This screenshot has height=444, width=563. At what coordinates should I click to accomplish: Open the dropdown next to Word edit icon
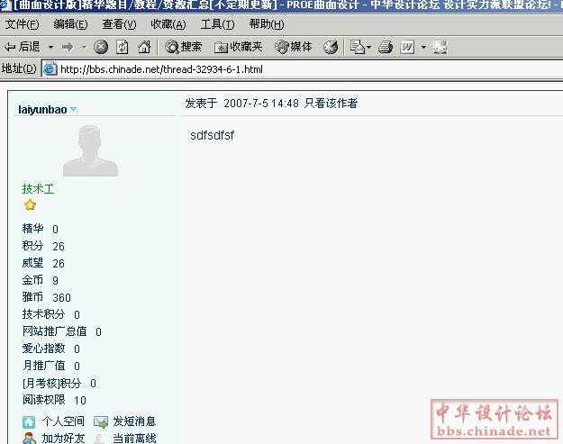pyautogui.click(x=423, y=47)
